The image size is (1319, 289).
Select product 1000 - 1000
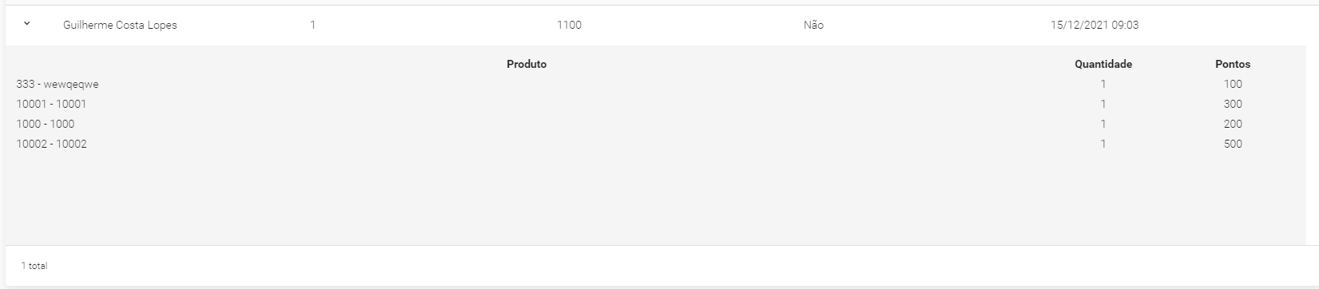coord(46,124)
